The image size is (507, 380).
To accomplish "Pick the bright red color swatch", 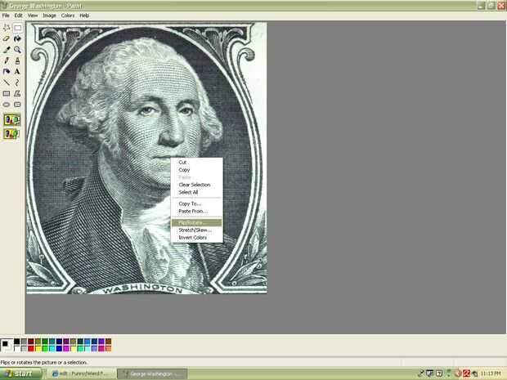I will point(31,348).
